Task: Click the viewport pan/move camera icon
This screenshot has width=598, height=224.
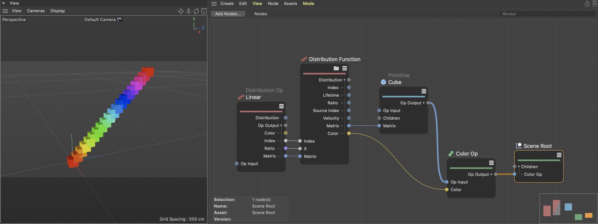Action: [181, 11]
